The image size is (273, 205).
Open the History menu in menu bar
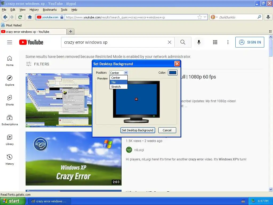(x=34, y=10)
